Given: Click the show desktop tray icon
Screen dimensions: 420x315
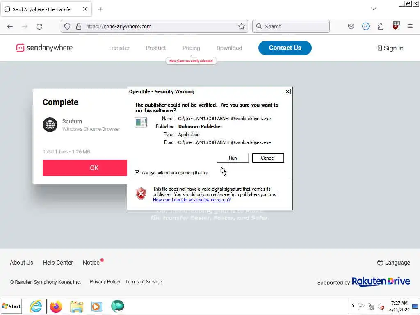Looking at the screenshot, I should click(415, 306).
